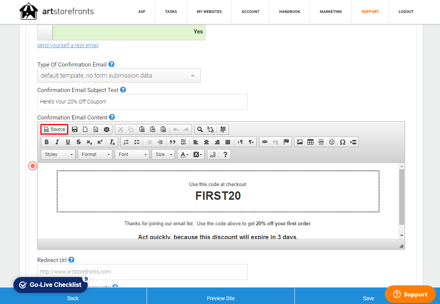Insert a bulleted list
Viewport: 440px width, 304px height.
coord(137,142)
